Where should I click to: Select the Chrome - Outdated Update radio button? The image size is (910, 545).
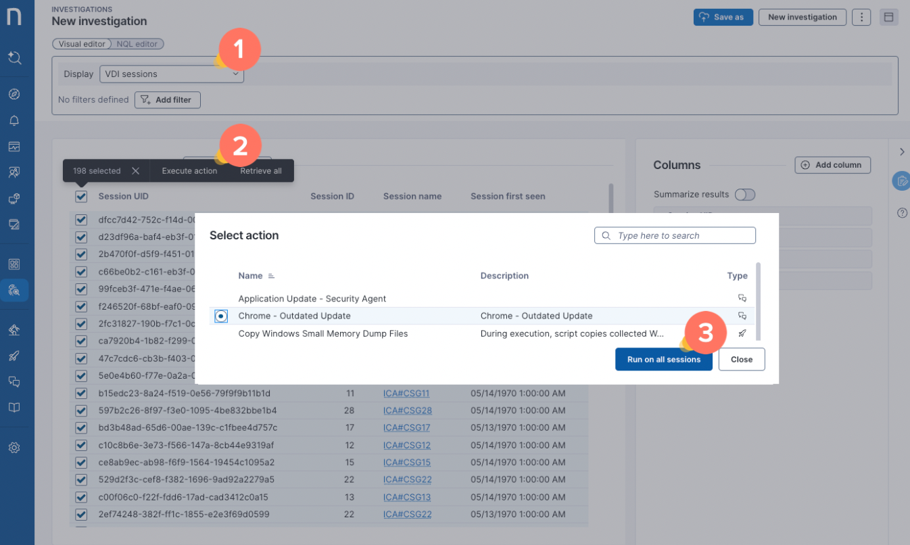click(x=221, y=316)
